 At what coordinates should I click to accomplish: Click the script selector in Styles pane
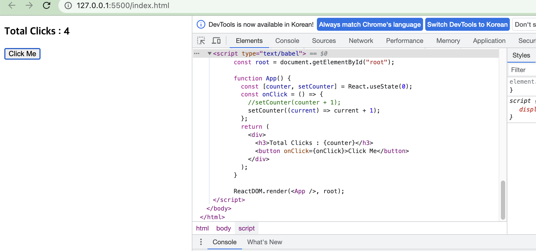coord(520,101)
